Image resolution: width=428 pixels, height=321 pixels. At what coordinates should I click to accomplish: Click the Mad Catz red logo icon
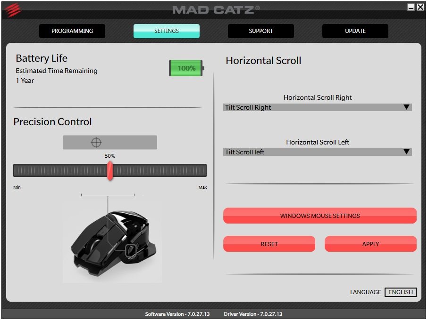[13, 10]
